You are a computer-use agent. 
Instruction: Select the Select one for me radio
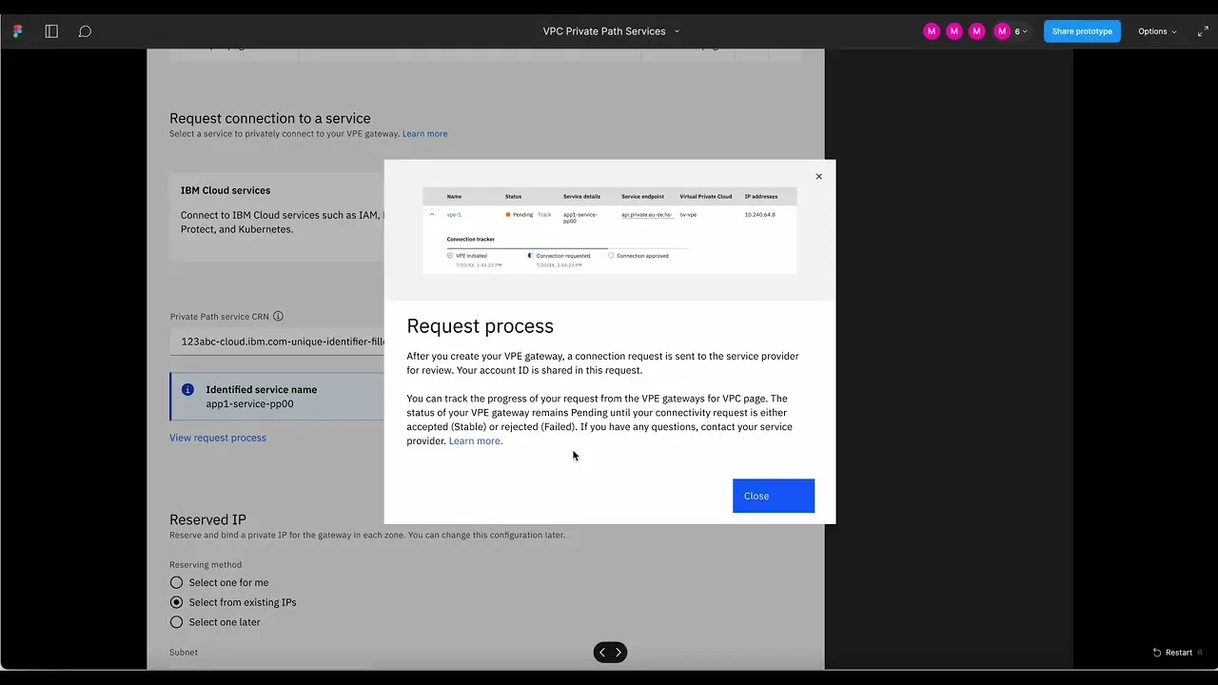[176, 582]
